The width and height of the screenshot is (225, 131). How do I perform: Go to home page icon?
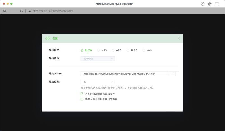(x=4, y=11)
